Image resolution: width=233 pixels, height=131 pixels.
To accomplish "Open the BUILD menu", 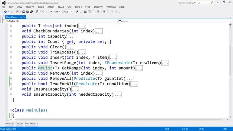I will pyautogui.click(x=41, y=7).
